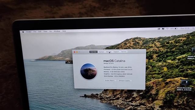Open the Go menu

(51, 31)
